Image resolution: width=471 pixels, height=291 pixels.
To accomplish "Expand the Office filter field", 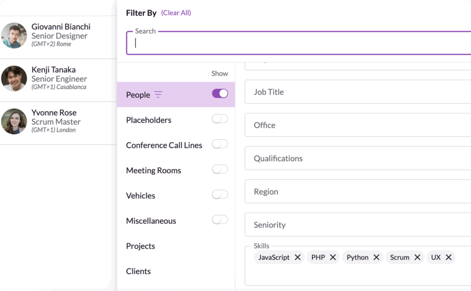I will [x=358, y=125].
